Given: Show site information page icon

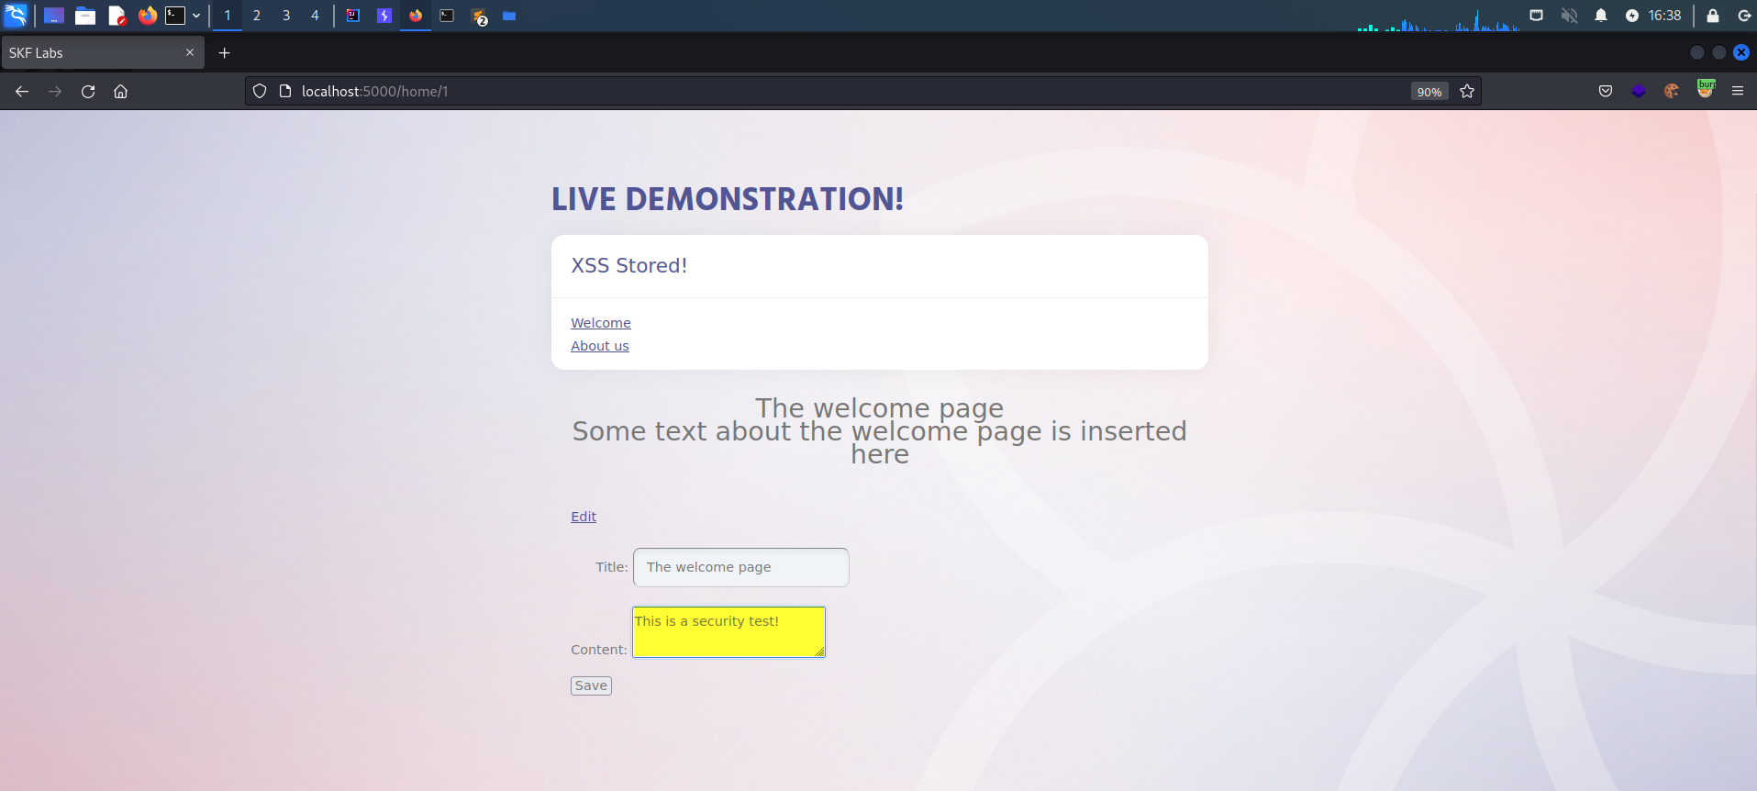Looking at the screenshot, I should 285,91.
